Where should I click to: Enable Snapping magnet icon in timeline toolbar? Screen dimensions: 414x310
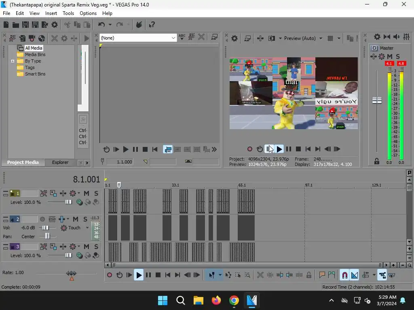coord(344,275)
